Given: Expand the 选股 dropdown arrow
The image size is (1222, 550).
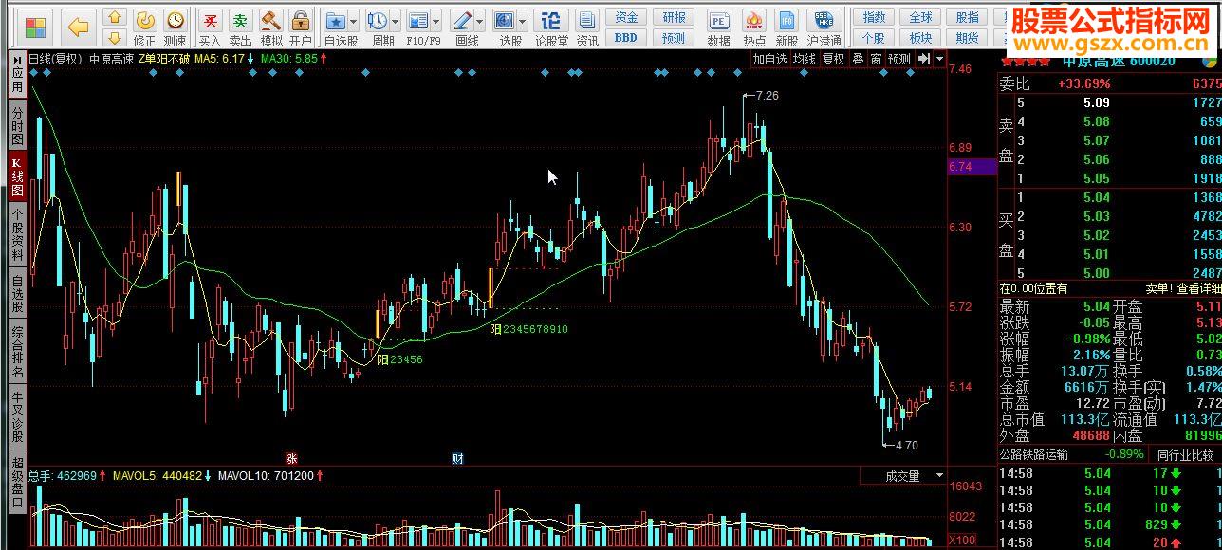Looking at the screenshot, I should 523,21.
